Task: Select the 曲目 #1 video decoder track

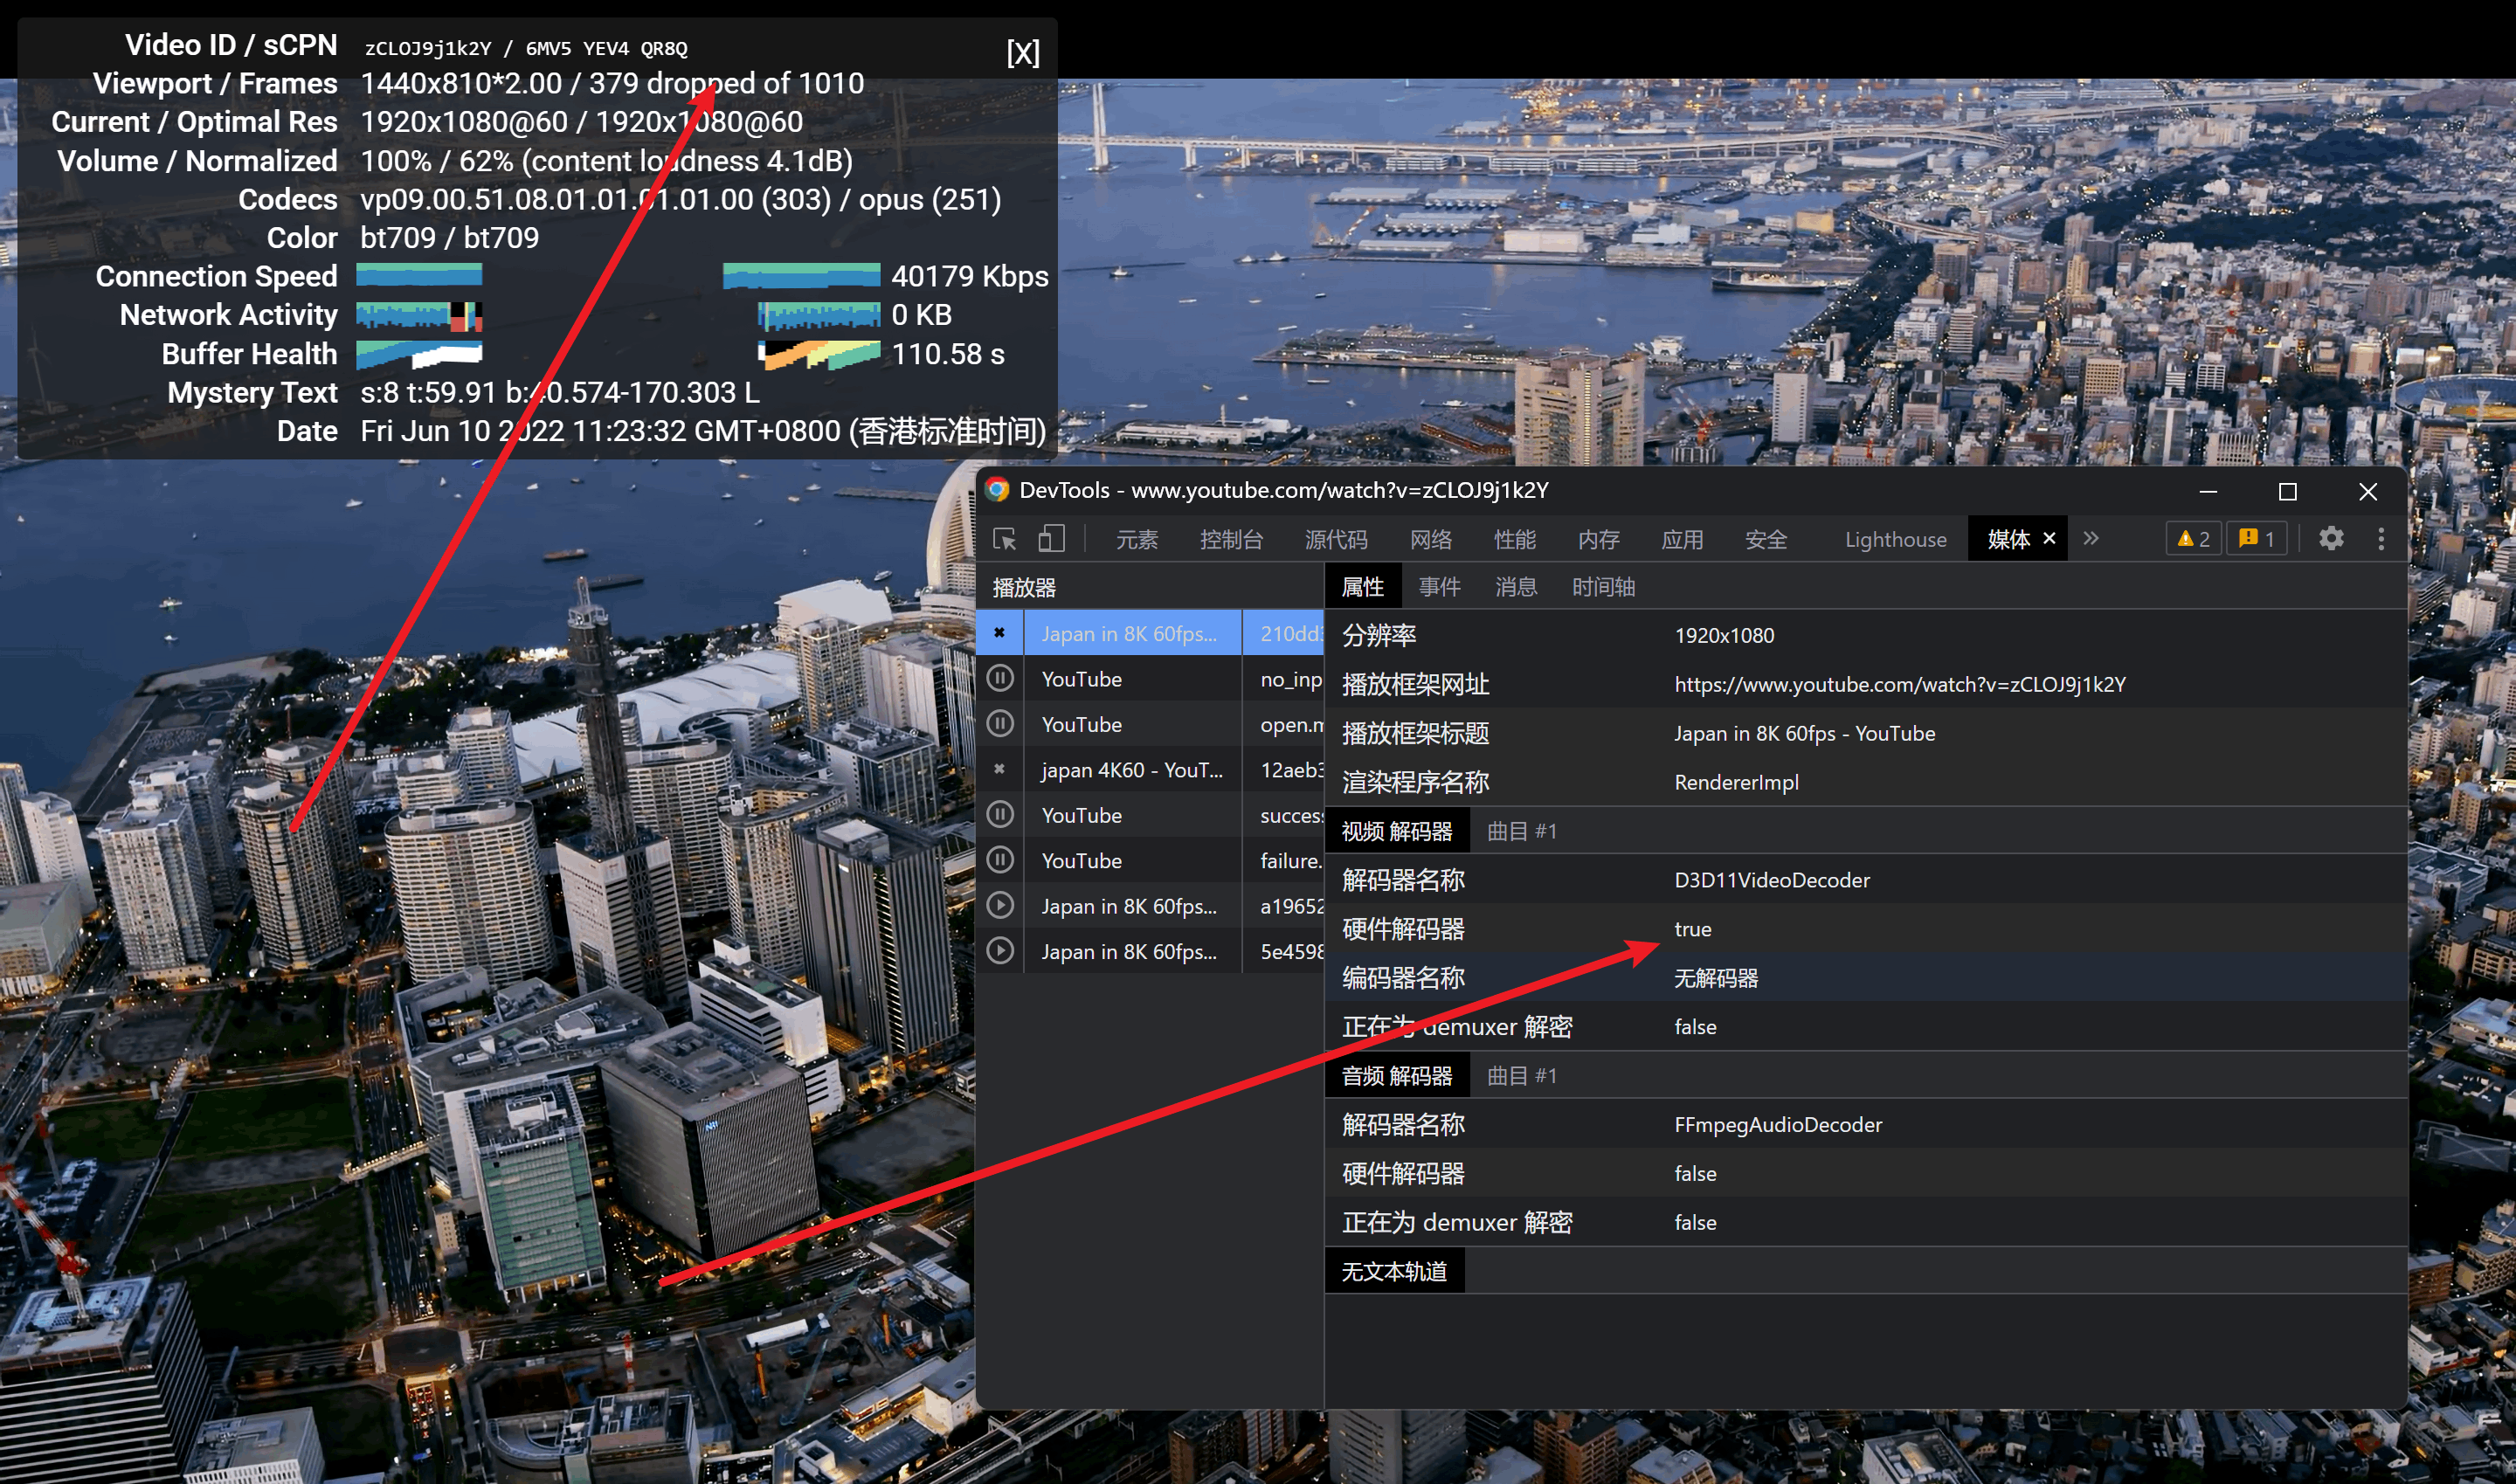Action: [x=1521, y=831]
